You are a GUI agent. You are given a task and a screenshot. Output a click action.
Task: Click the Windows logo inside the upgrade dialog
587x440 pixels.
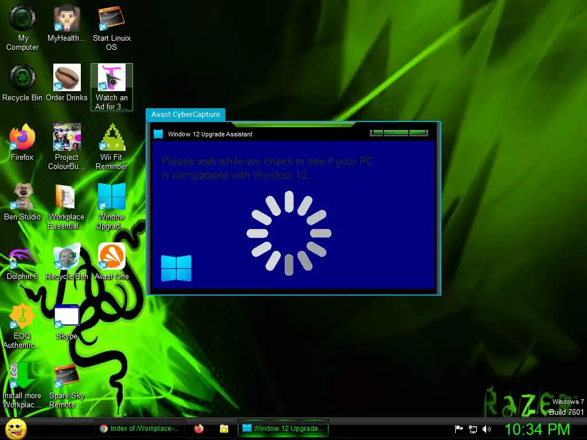click(x=176, y=268)
